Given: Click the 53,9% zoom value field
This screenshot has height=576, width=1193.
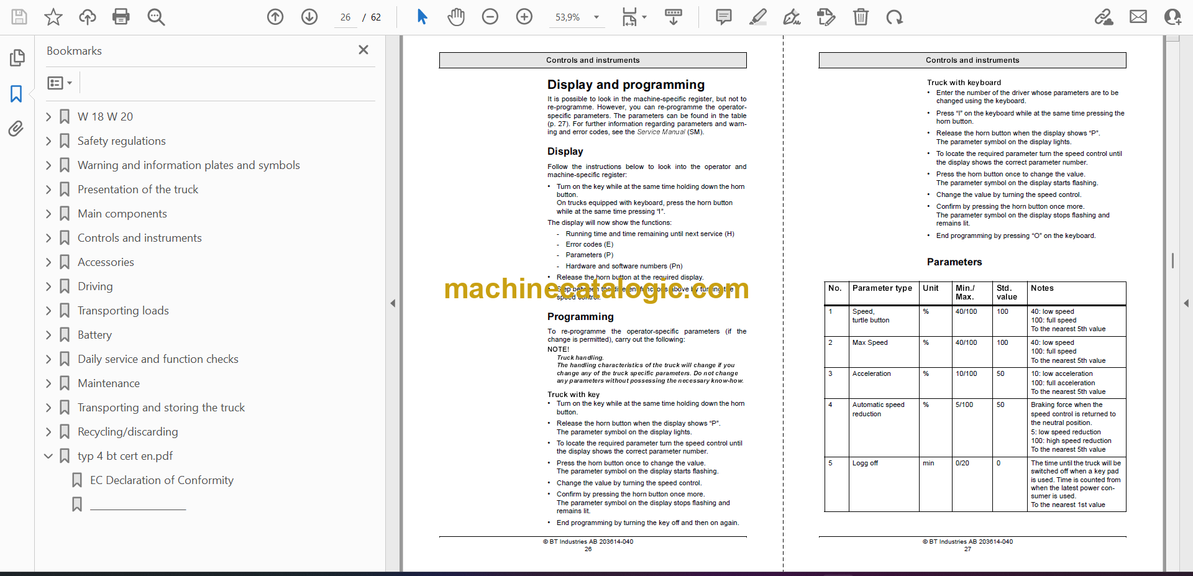Looking at the screenshot, I should pos(567,17).
